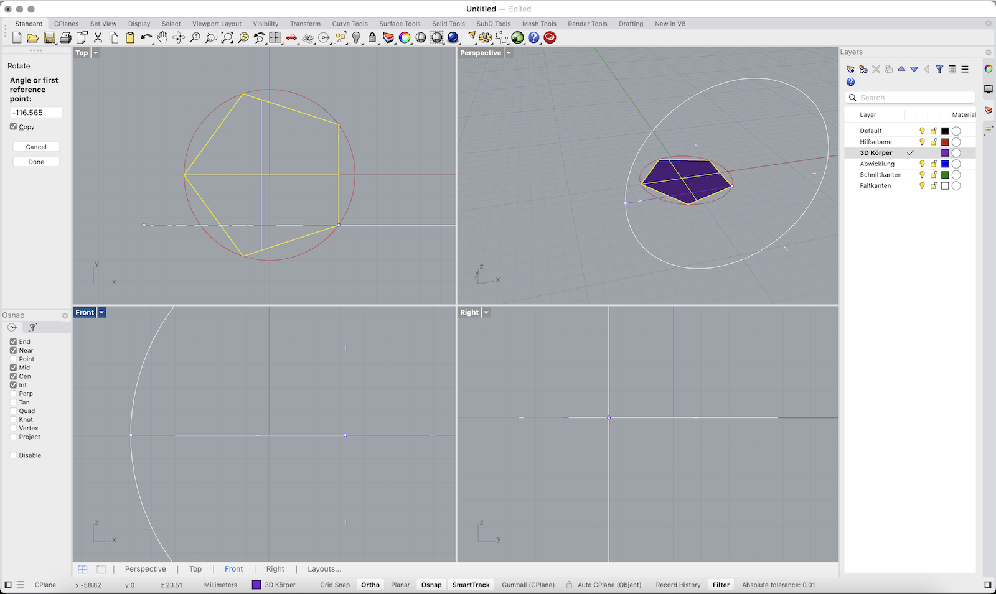The height and width of the screenshot is (594, 996).
Task: Click the Layers Search field
Action: tap(910, 98)
